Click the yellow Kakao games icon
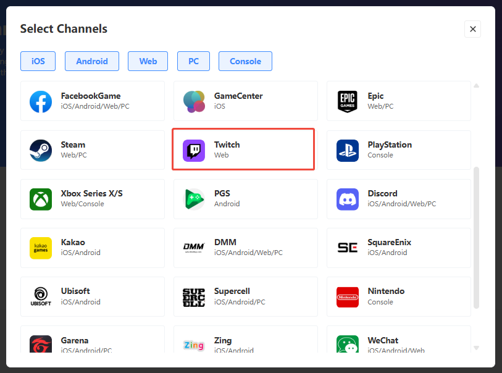The width and height of the screenshot is (502, 373). click(41, 248)
